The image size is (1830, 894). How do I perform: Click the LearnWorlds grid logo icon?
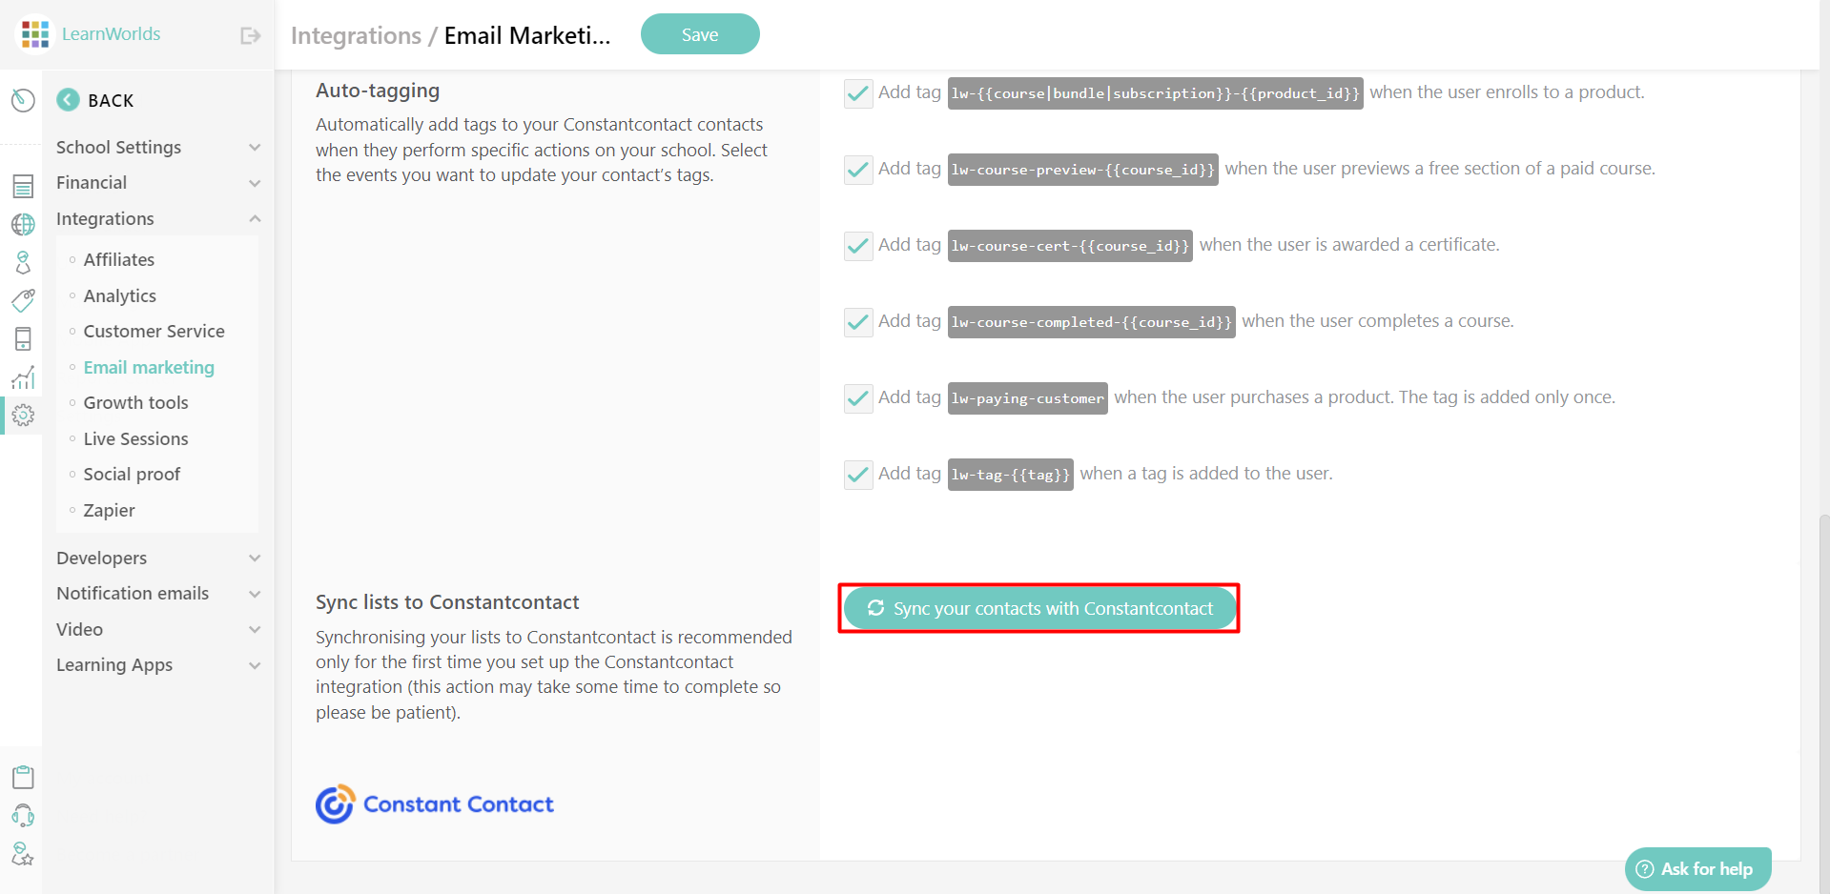pos(35,33)
